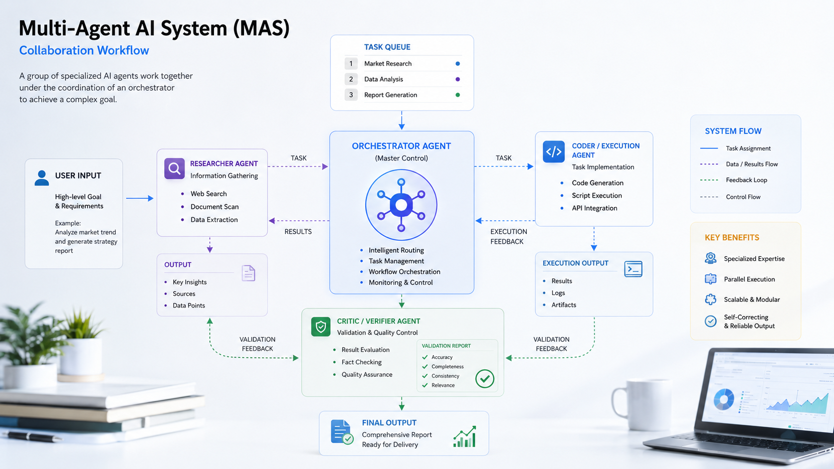The width and height of the screenshot is (834, 469).
Task: Click the Data Points bullet
Action: 185,306
